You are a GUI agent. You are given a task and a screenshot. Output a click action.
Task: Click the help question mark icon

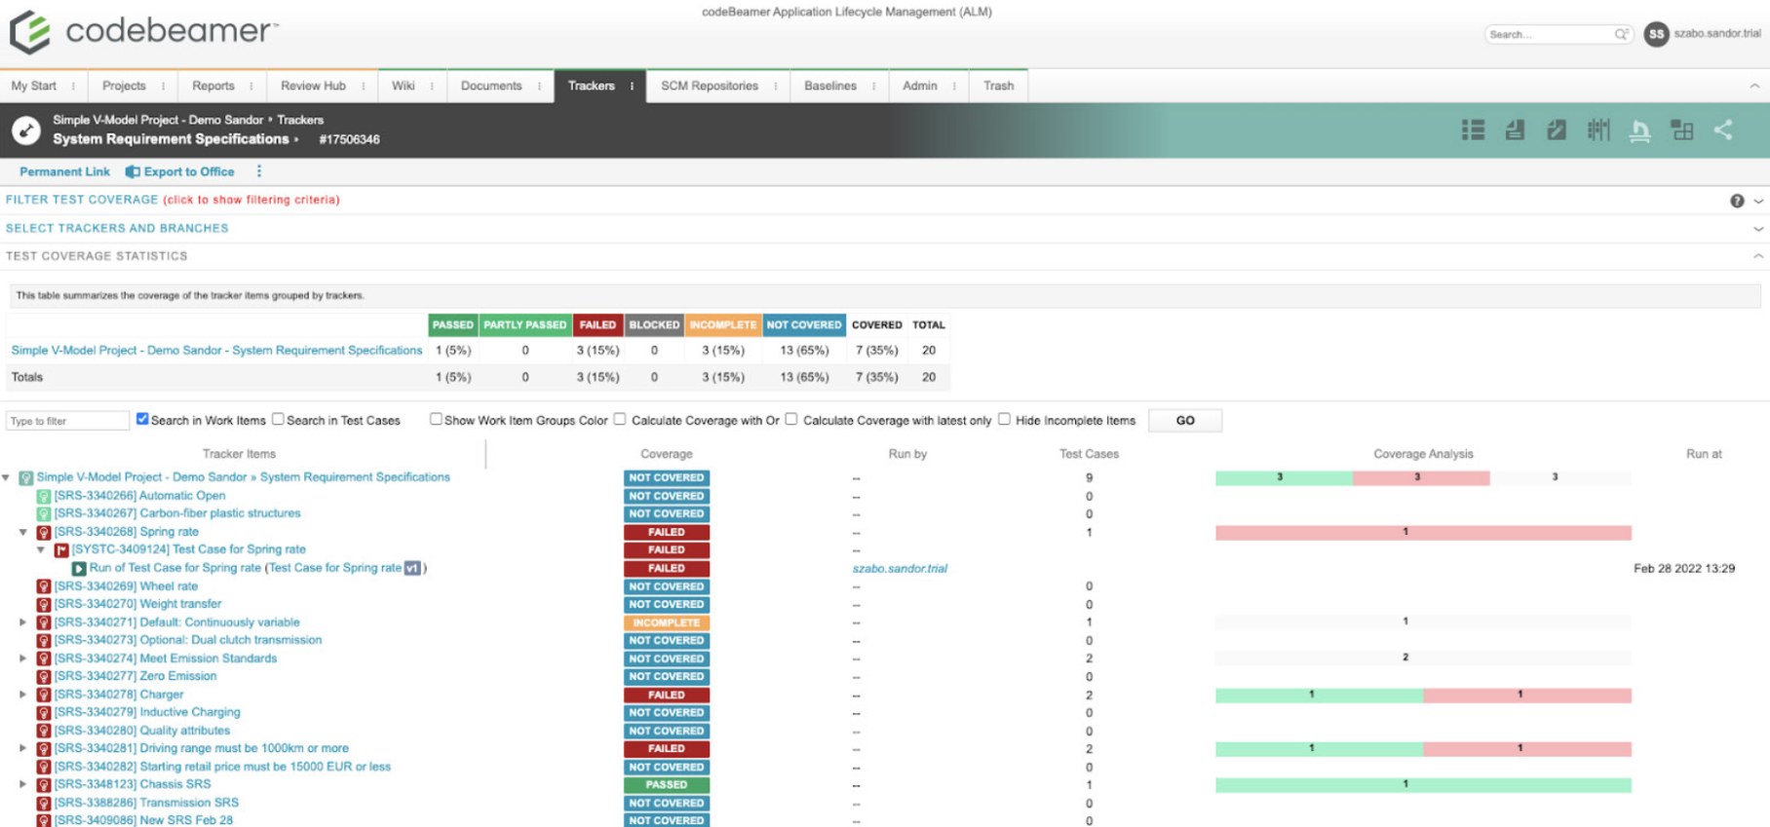tap(1737, 201)
